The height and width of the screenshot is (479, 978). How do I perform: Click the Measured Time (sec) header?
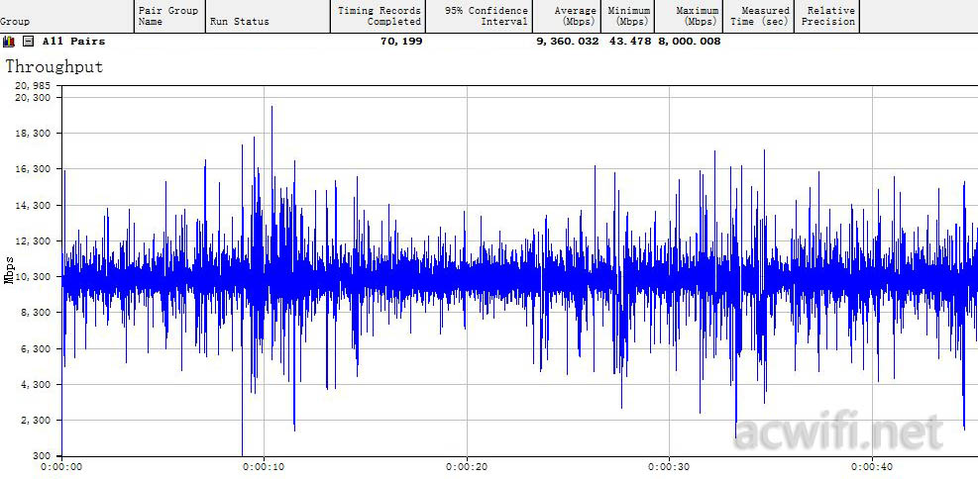coord(758,16)
